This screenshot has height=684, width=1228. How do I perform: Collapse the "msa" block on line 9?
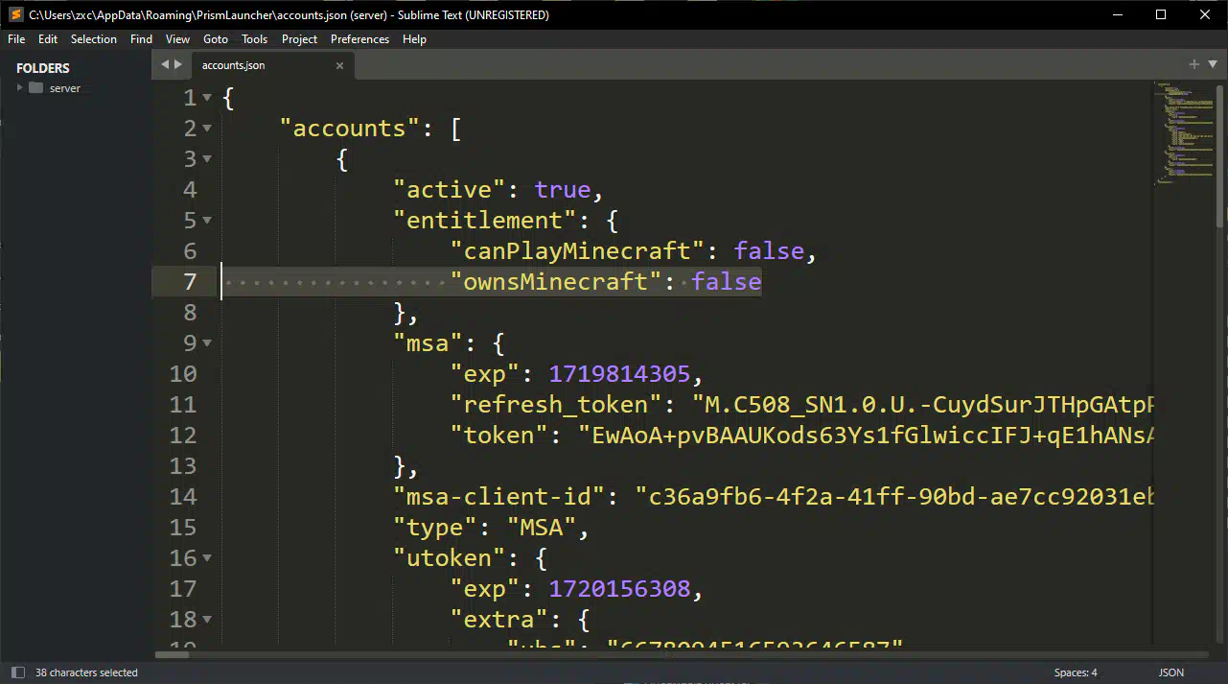tap(207, 343)
